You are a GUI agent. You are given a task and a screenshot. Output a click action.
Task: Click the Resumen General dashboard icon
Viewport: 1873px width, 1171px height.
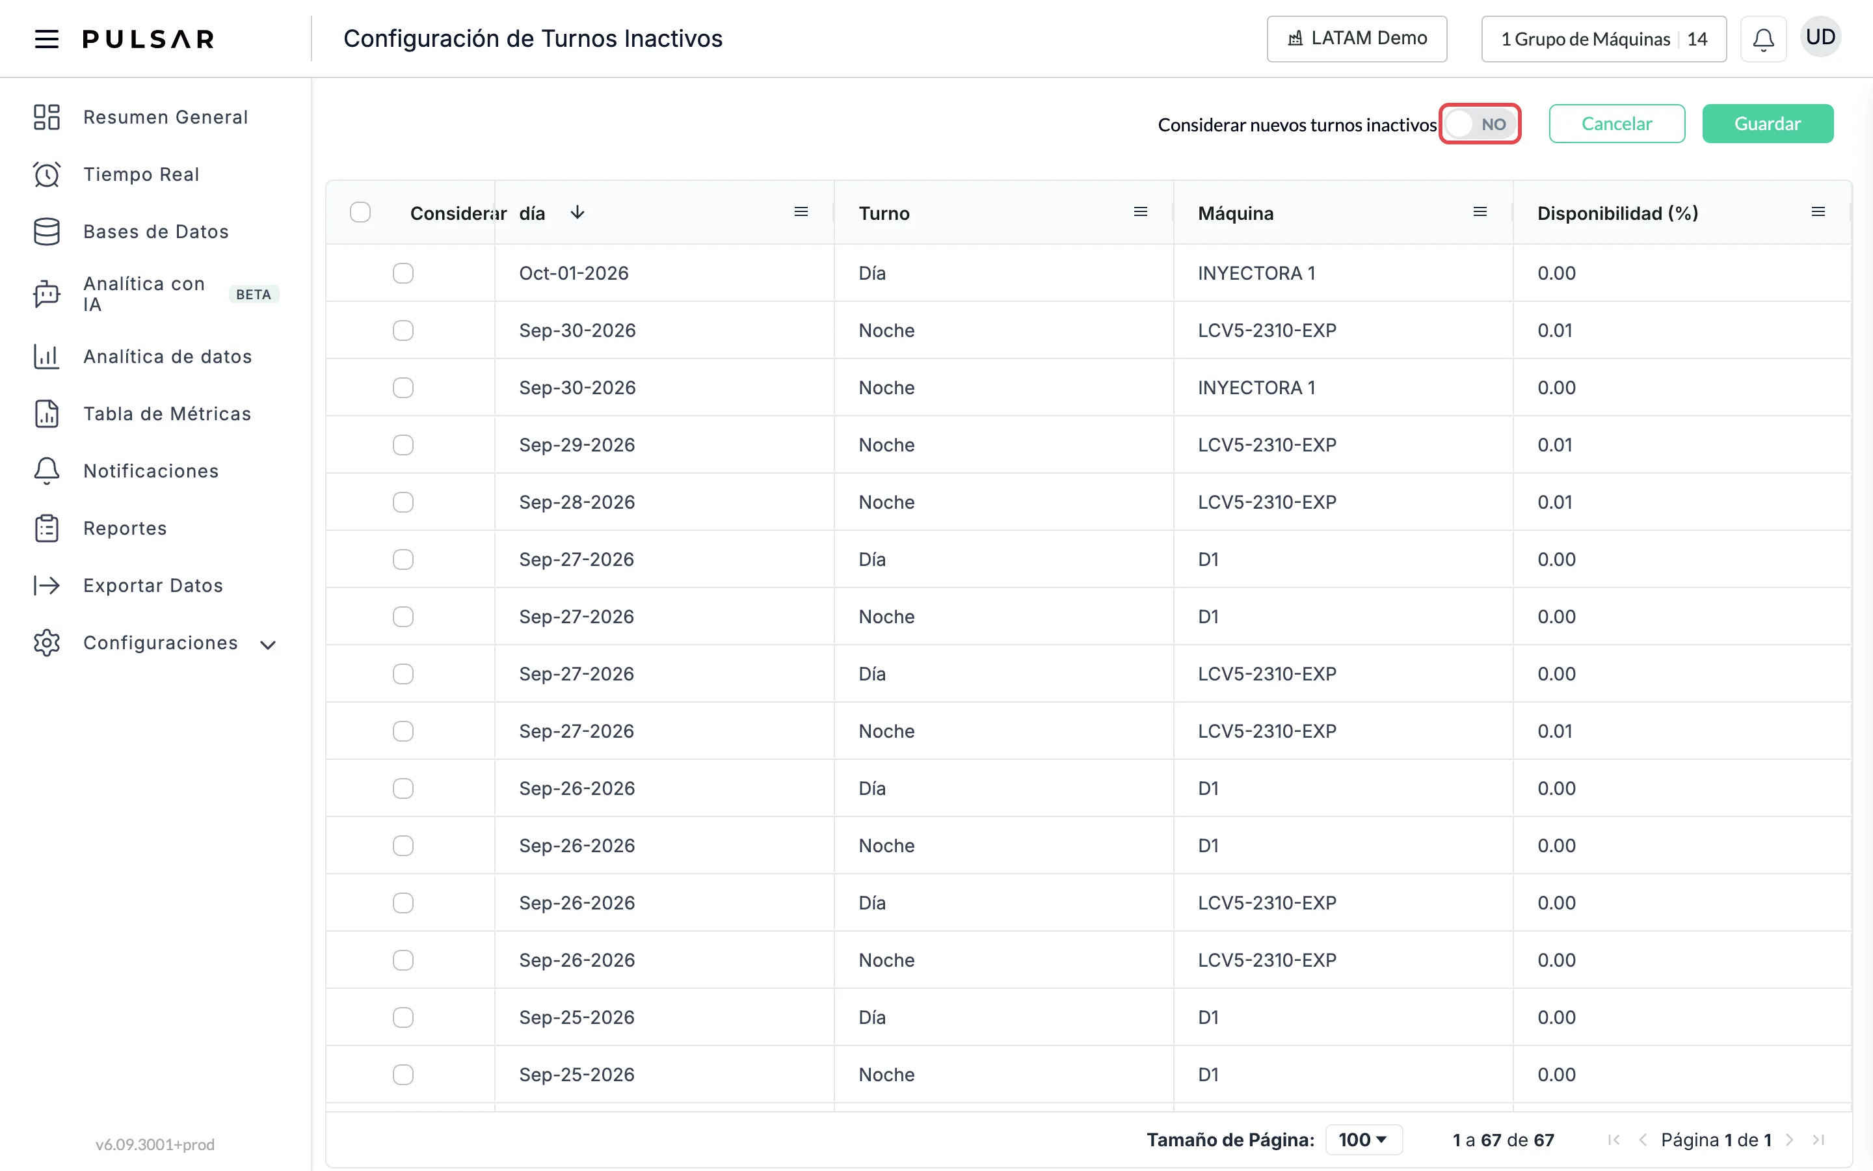coord(46,117)
